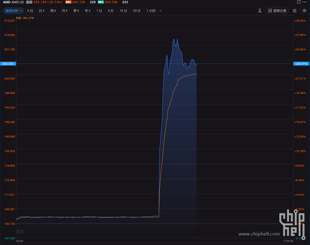Click the sun icon beside 09:30
The width and height of the screenshot is (310, 245).
(x=284, y=241)
